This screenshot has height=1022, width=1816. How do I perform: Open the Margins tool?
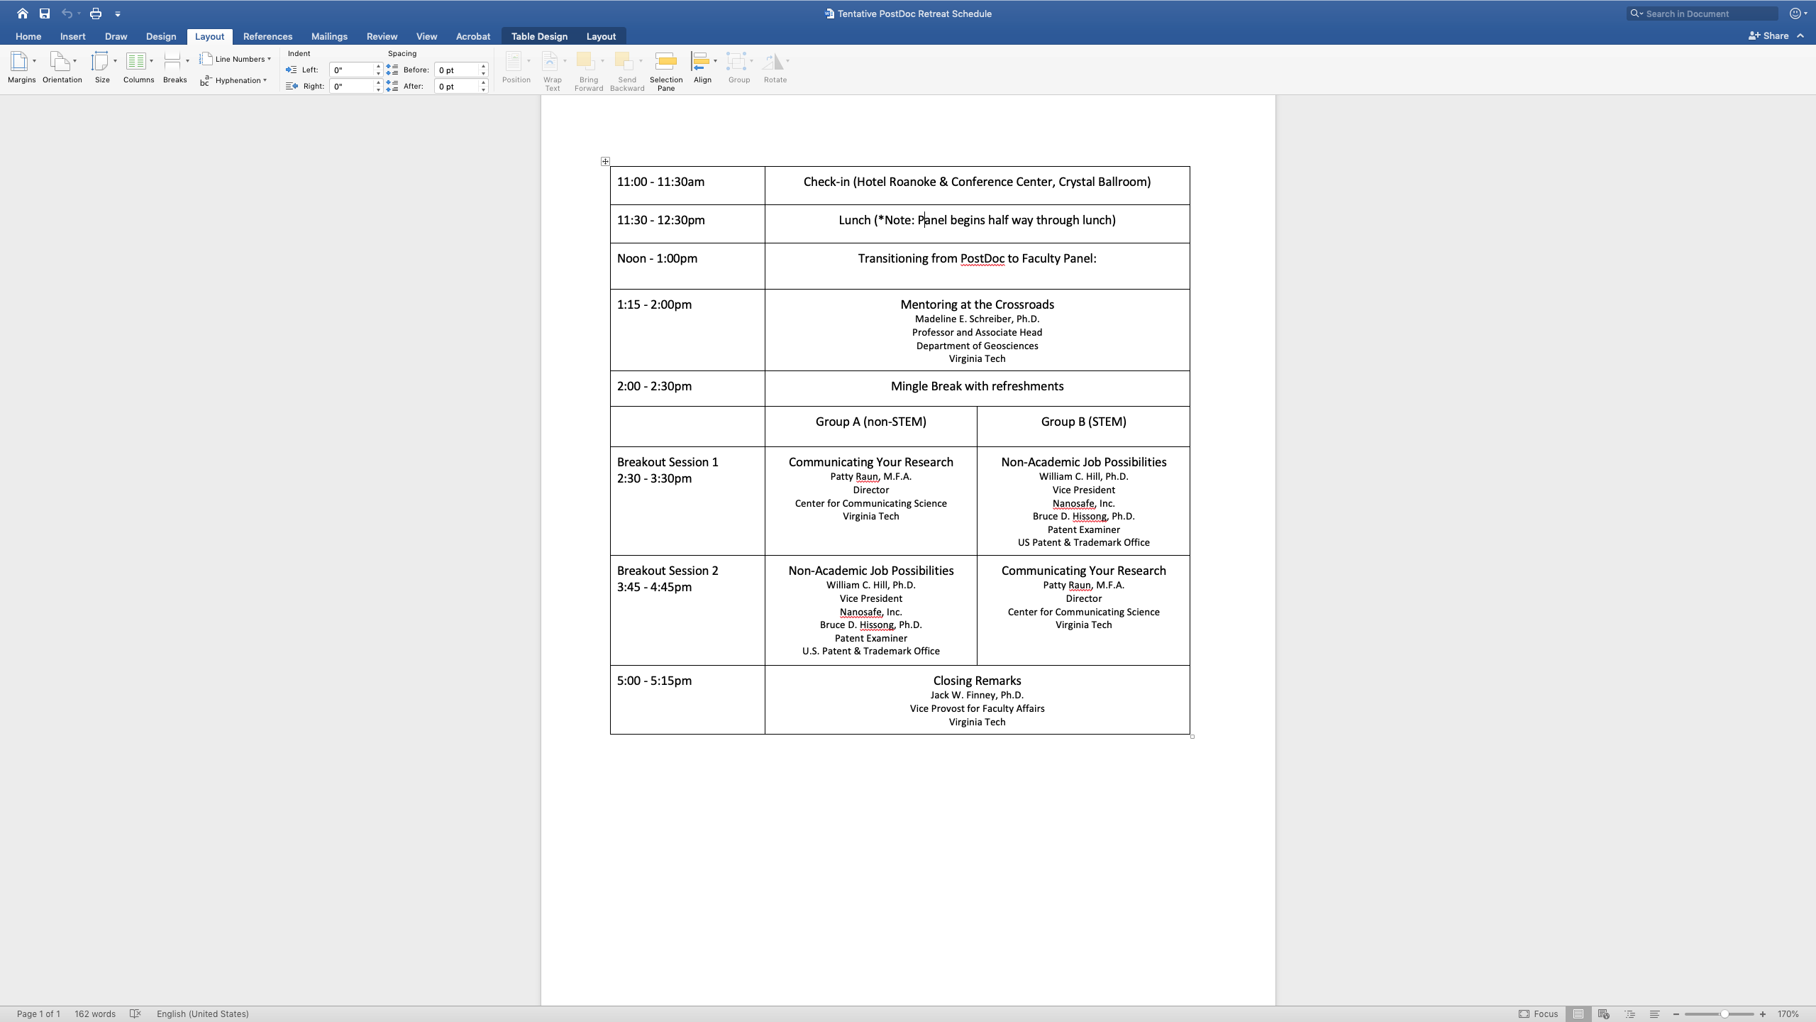[x=21, y=67]
